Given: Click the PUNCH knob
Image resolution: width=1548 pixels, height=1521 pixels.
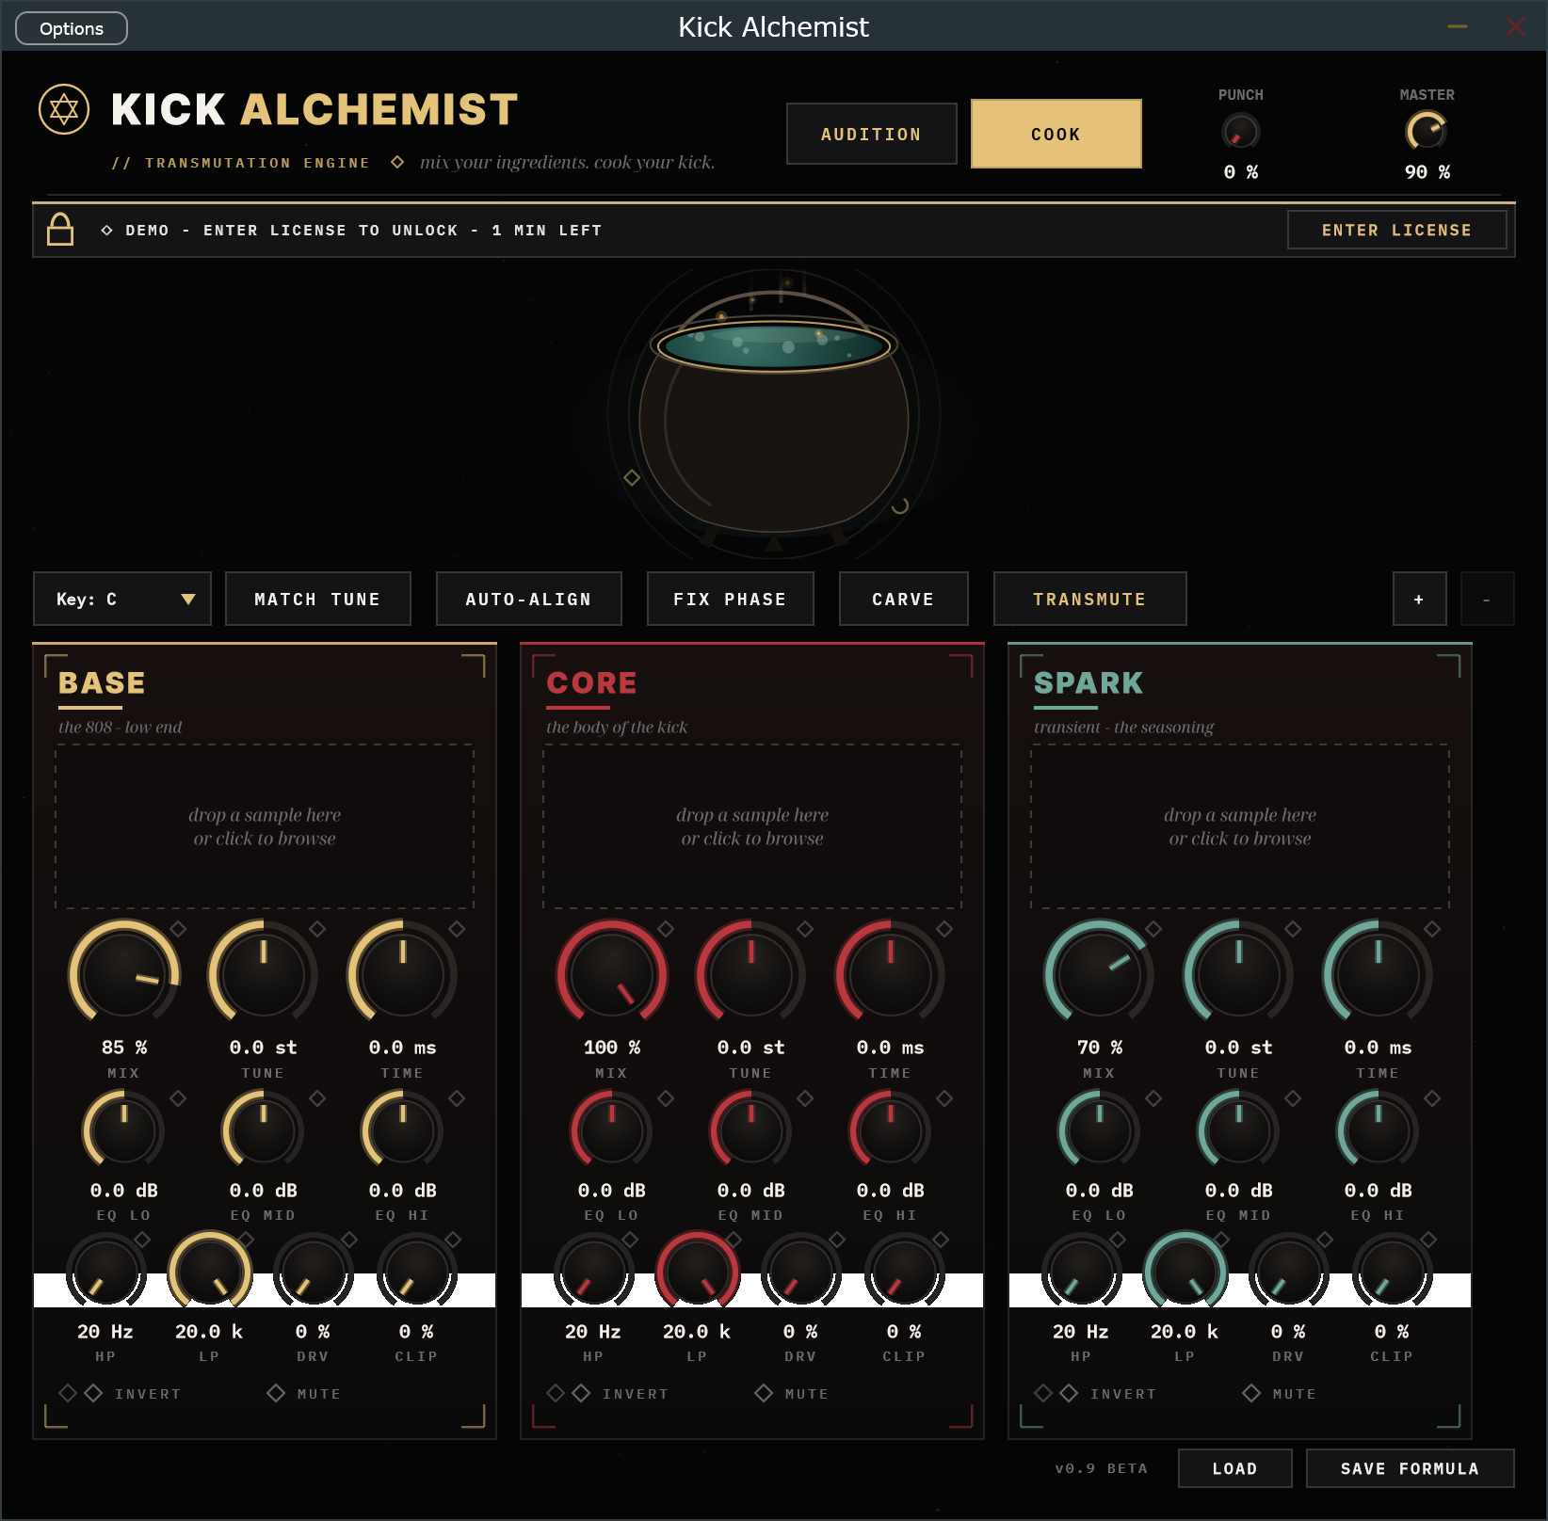Looking at the screenshot, I should coord(1241,132).
